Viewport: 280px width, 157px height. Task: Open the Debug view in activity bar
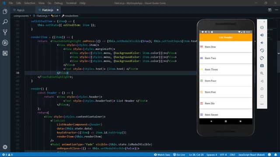[x=5, y=43]
